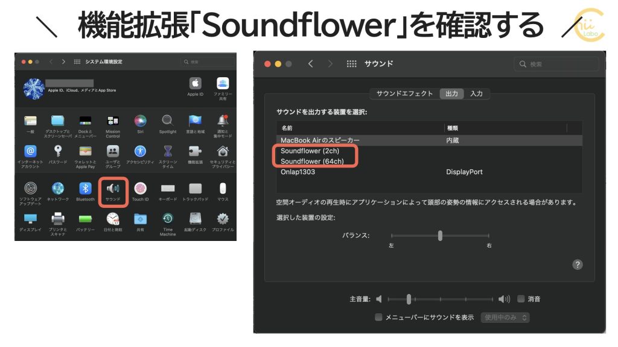Open the 使用中のみ dropdown

[x=505, y=317]
